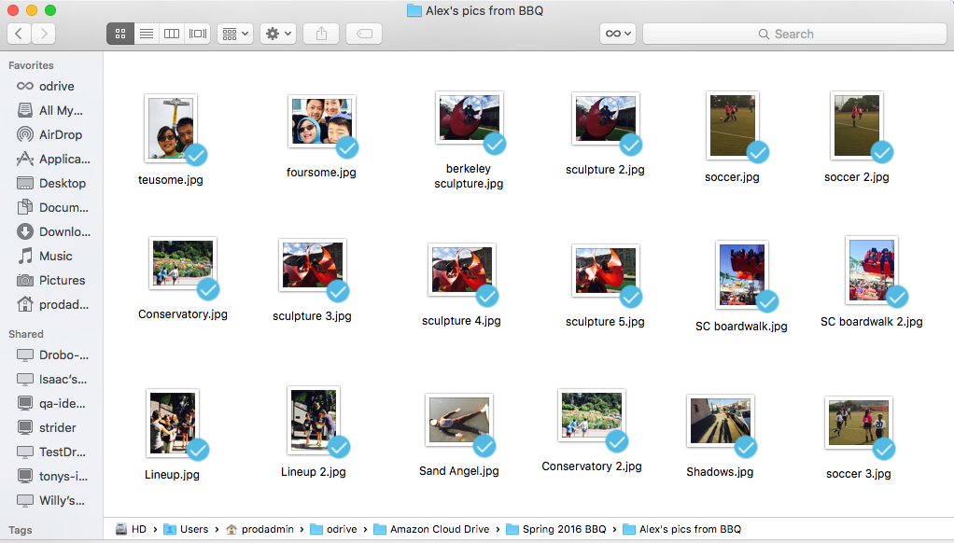Click the Shared sidebar heading
Image resolution: width=954 pixels, height=543 pixels.
click(26, 334)
